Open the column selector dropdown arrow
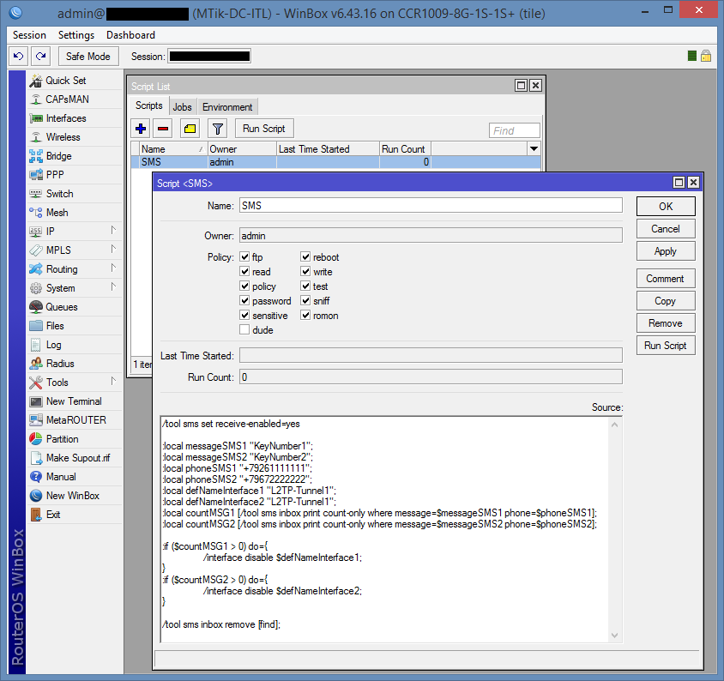This screenshot has height=681, width=724. (534, 149)
